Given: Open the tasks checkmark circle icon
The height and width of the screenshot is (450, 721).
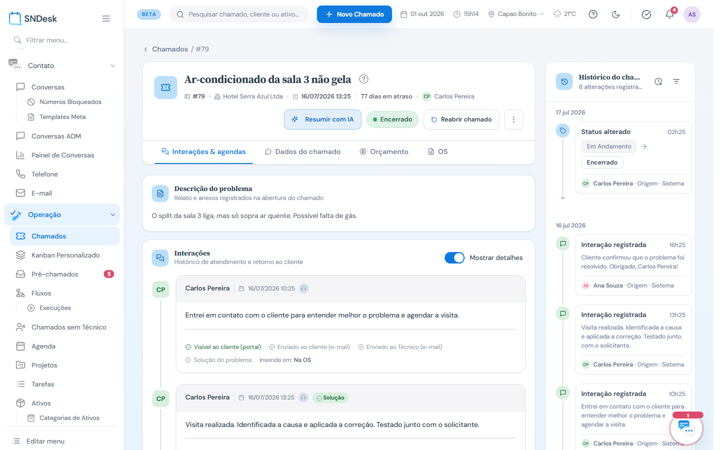Looking at the screenshot, I should point(646,14).
